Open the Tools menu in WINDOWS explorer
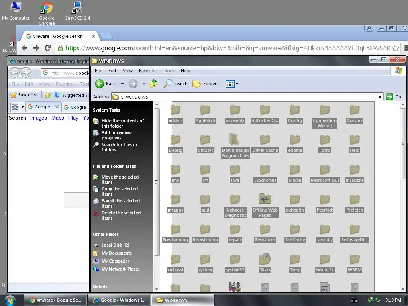This screenshot has width=408, height=306. coord(169,71)
